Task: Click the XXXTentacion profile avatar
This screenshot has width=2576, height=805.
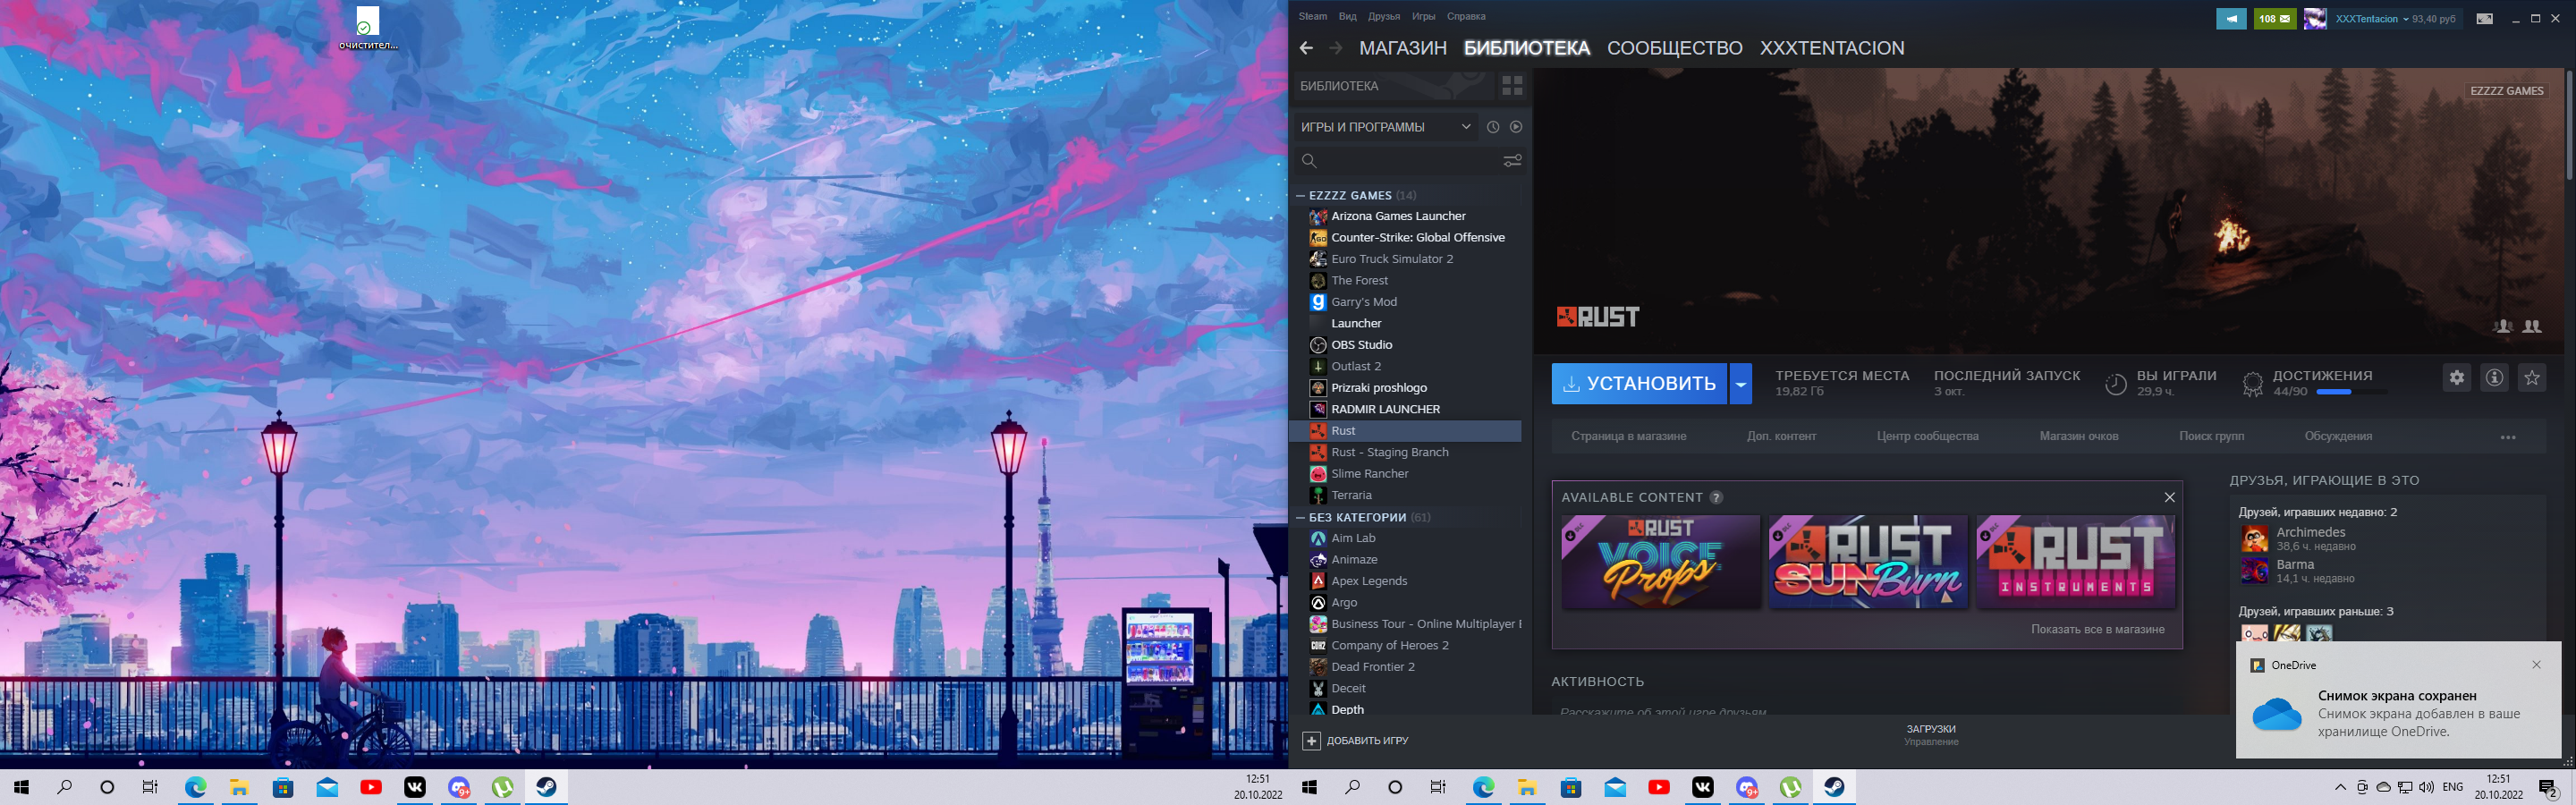Action: click(x=2314, y=18)
